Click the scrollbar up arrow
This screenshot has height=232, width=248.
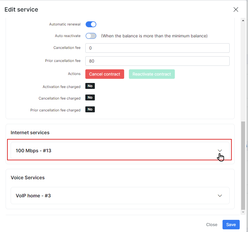tap(243, 20)
